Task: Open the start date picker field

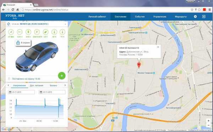Action: [x=21, y=92]
